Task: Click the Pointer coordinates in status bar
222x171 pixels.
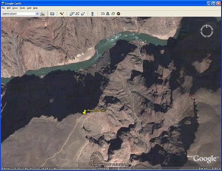Action: 29,168
